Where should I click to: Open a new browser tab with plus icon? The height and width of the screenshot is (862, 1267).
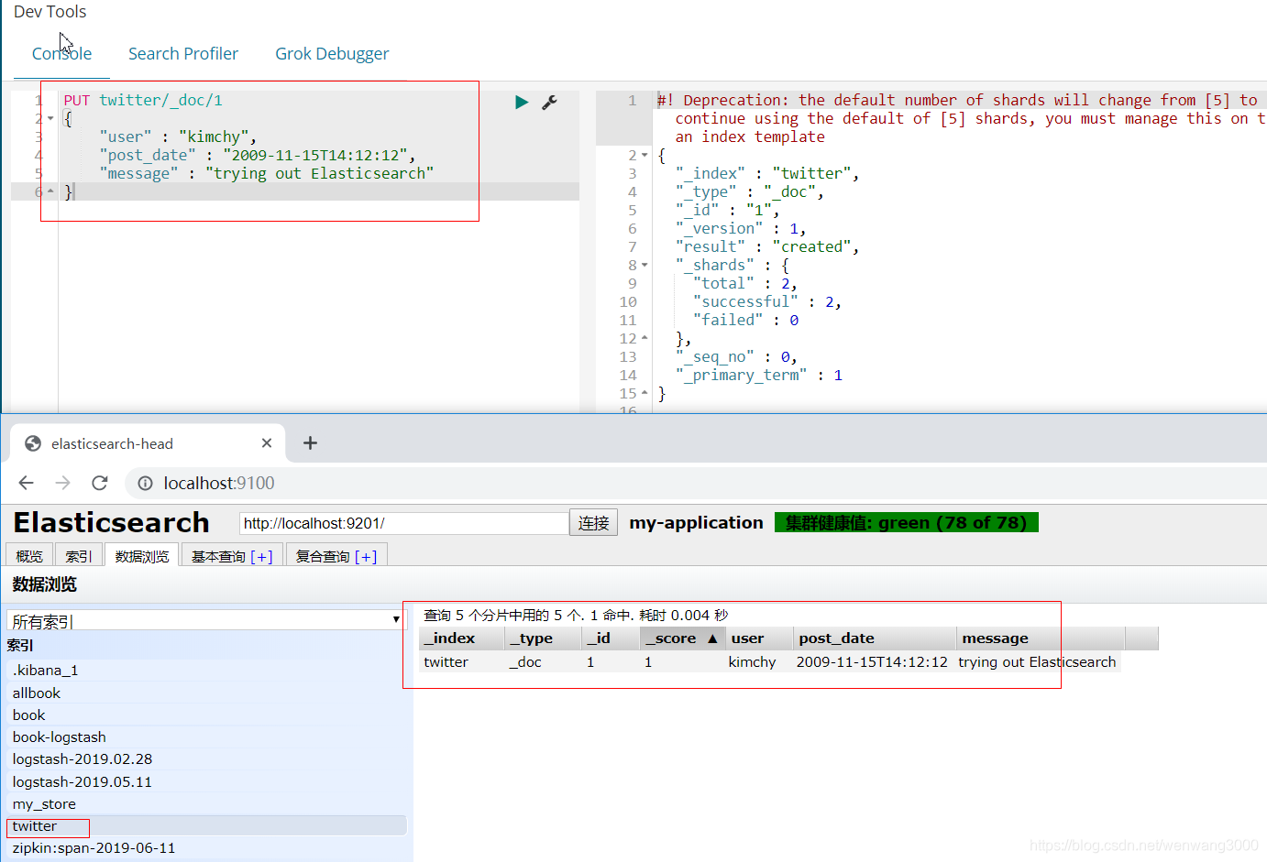310,443
